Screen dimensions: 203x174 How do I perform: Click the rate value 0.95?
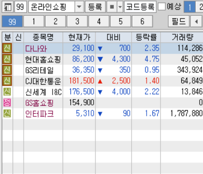pos(152,70)
